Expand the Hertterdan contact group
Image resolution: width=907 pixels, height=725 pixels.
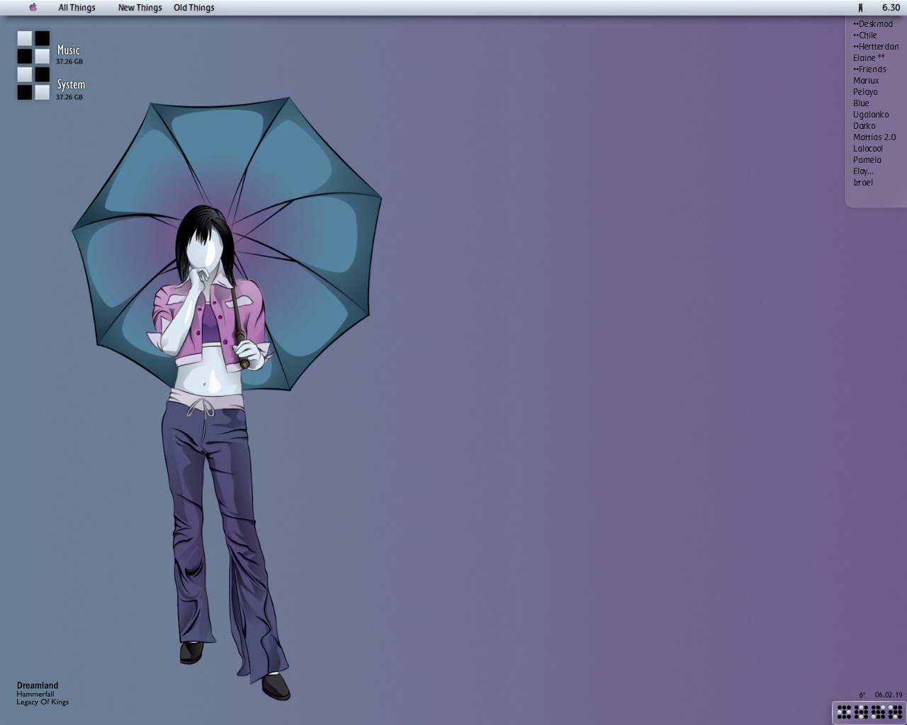tap(876, 47)
